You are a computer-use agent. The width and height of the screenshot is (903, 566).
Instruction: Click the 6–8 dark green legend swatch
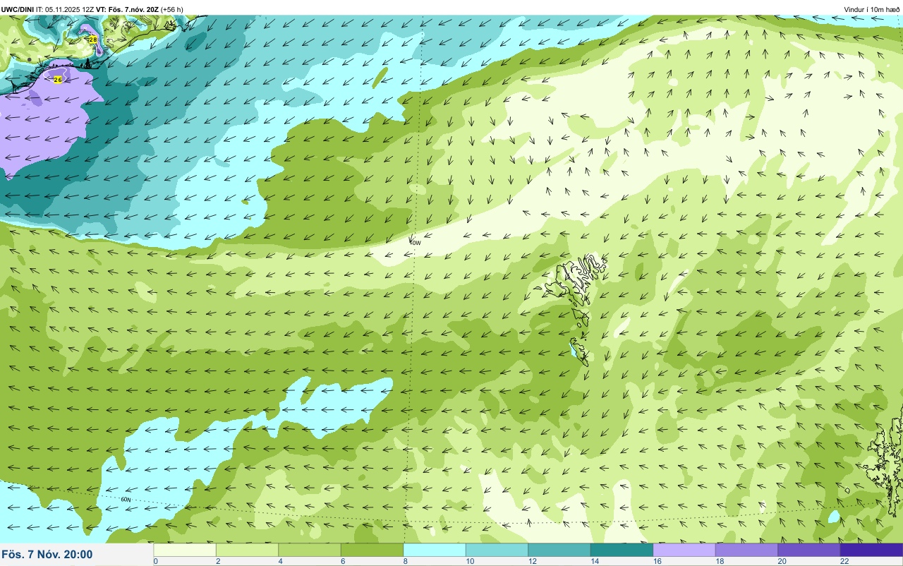[372, 550]
